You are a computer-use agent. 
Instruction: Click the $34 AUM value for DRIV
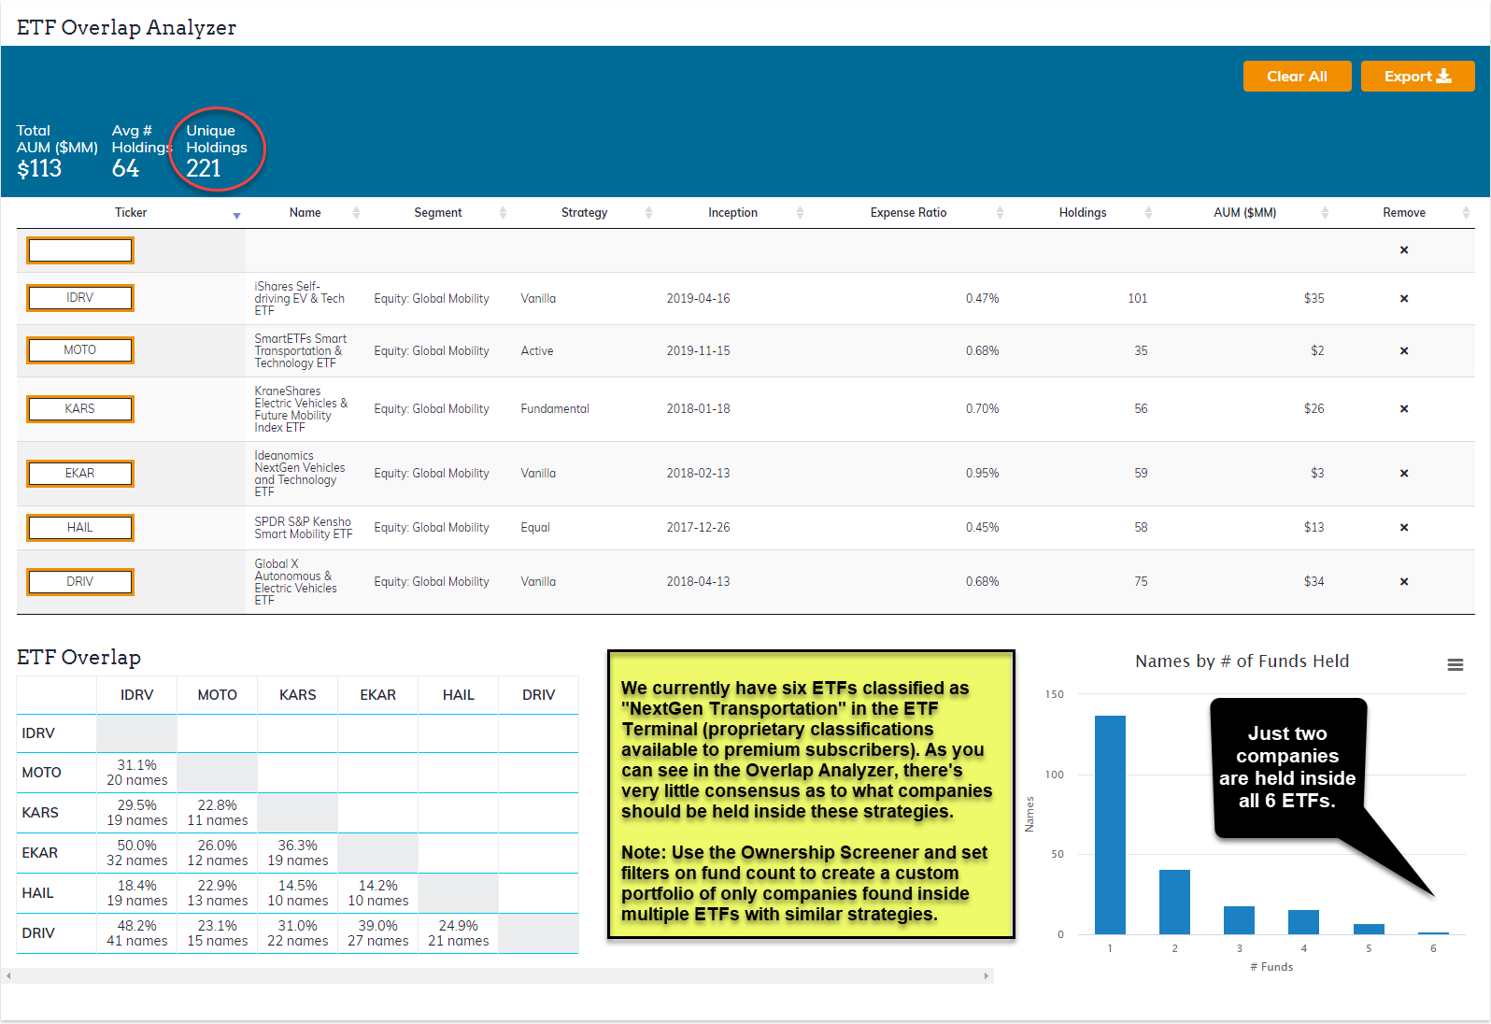[1314, 582]
